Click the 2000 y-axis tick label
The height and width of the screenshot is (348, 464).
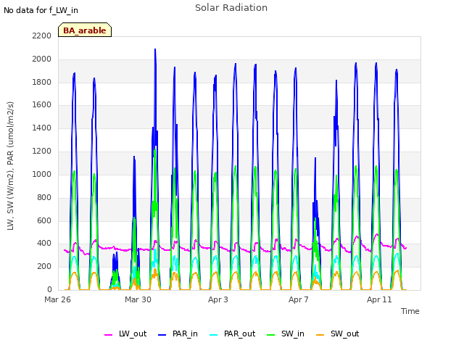click(42, 59)
